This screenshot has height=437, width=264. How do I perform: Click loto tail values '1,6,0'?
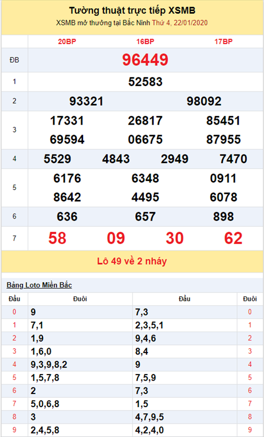coord(41,351)
